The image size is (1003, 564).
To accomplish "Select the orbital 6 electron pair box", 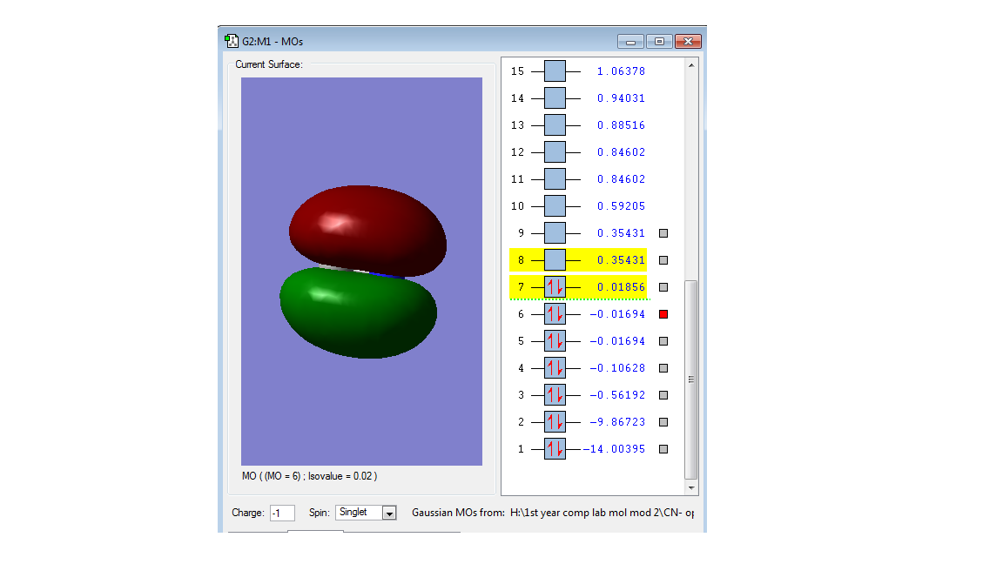I will (x=555, y=314).
